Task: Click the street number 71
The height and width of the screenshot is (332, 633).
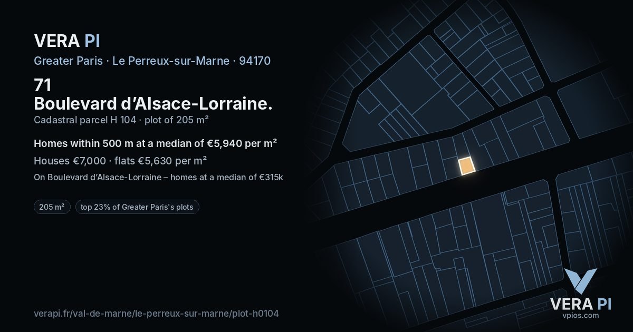Action: (x=42, y=85)
